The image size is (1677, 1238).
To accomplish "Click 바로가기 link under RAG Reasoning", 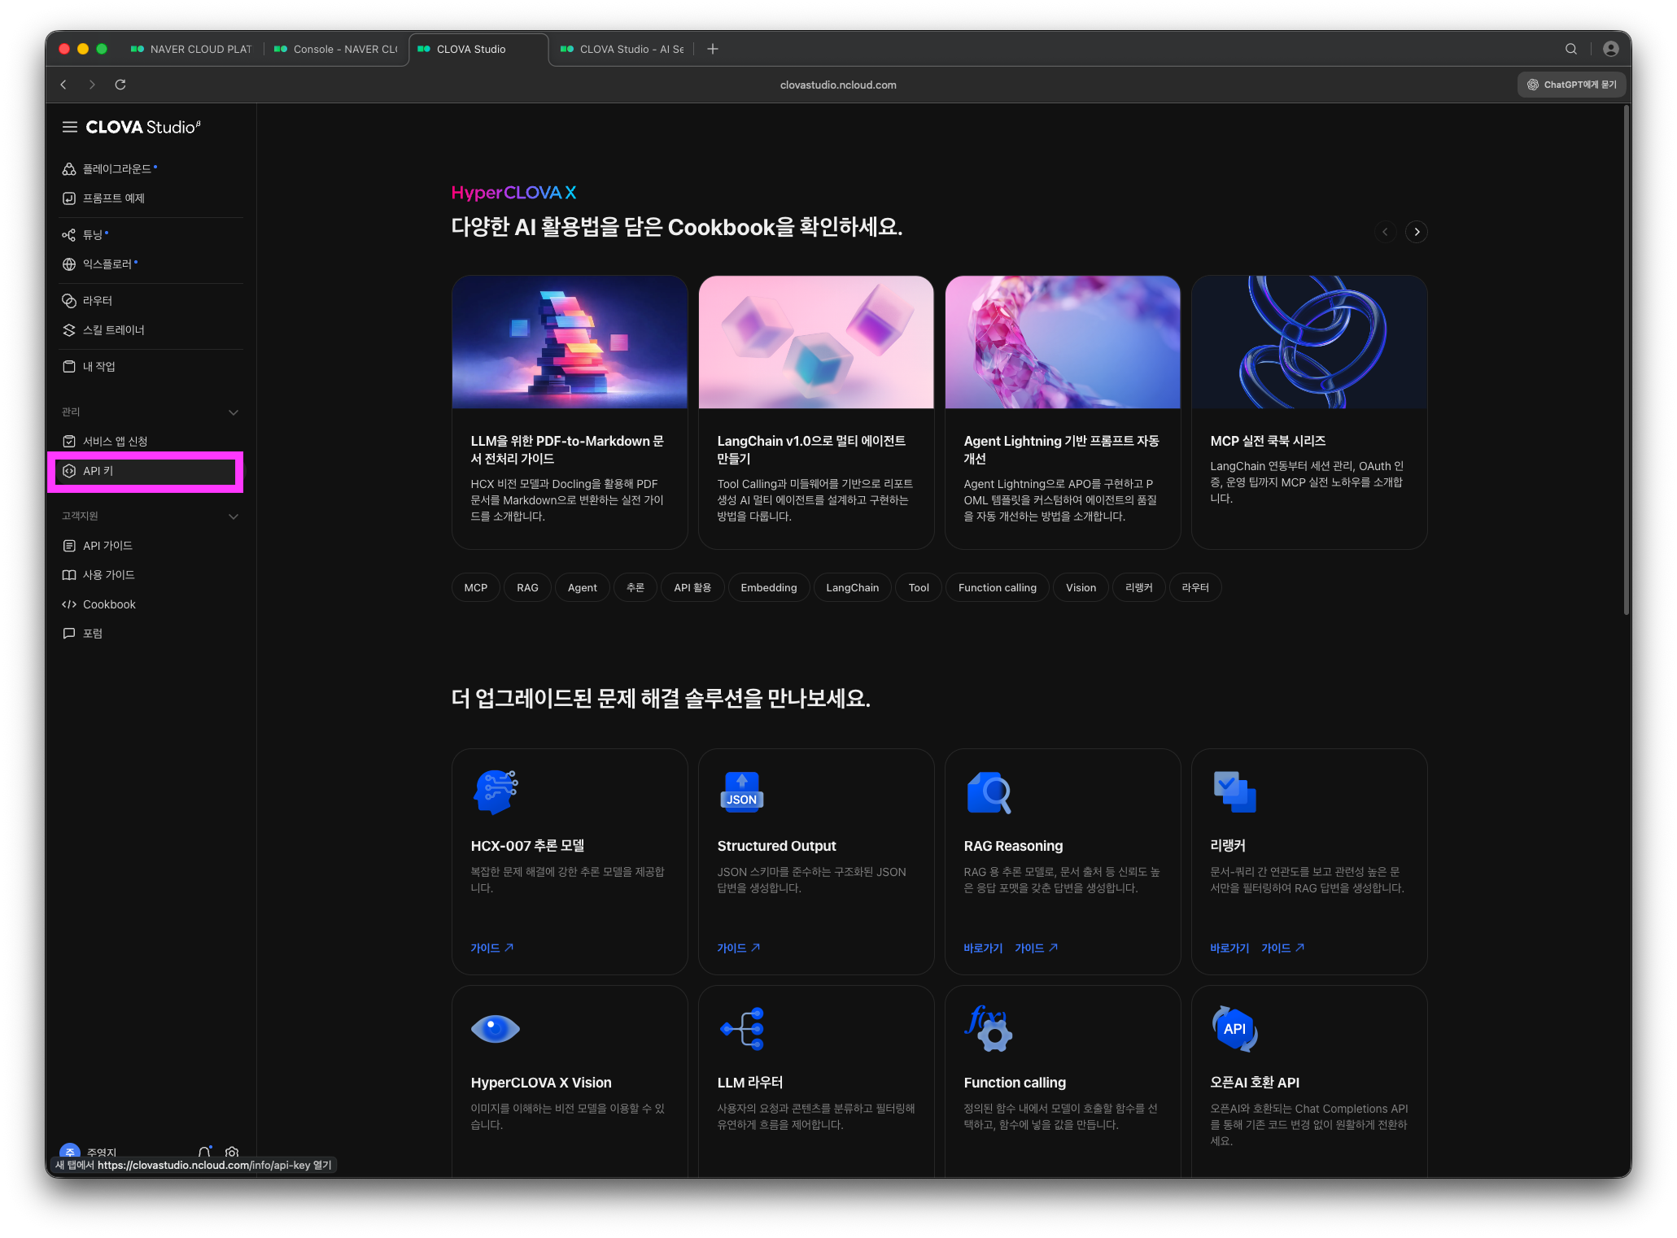I will [x=983, y=948].
